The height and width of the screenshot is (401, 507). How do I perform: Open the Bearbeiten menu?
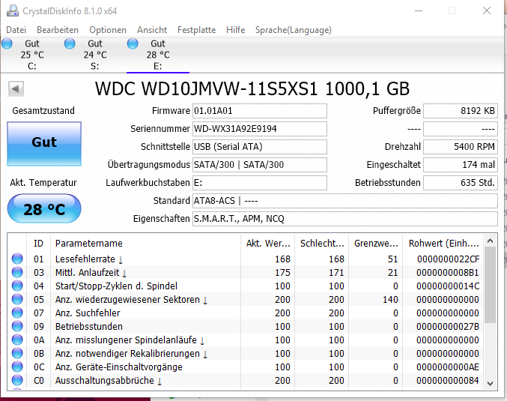58,30
